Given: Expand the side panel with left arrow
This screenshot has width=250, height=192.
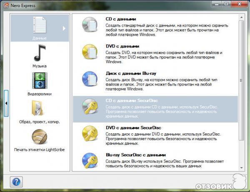Looking at the screenshot, I should pyautogui.click(x=7, y=103).
